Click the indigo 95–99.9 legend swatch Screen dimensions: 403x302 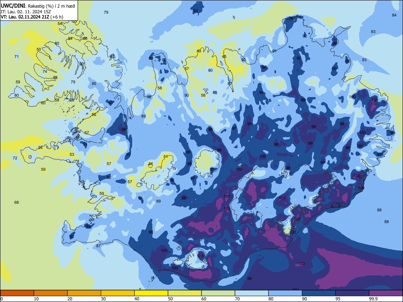(x=352, y=293)
